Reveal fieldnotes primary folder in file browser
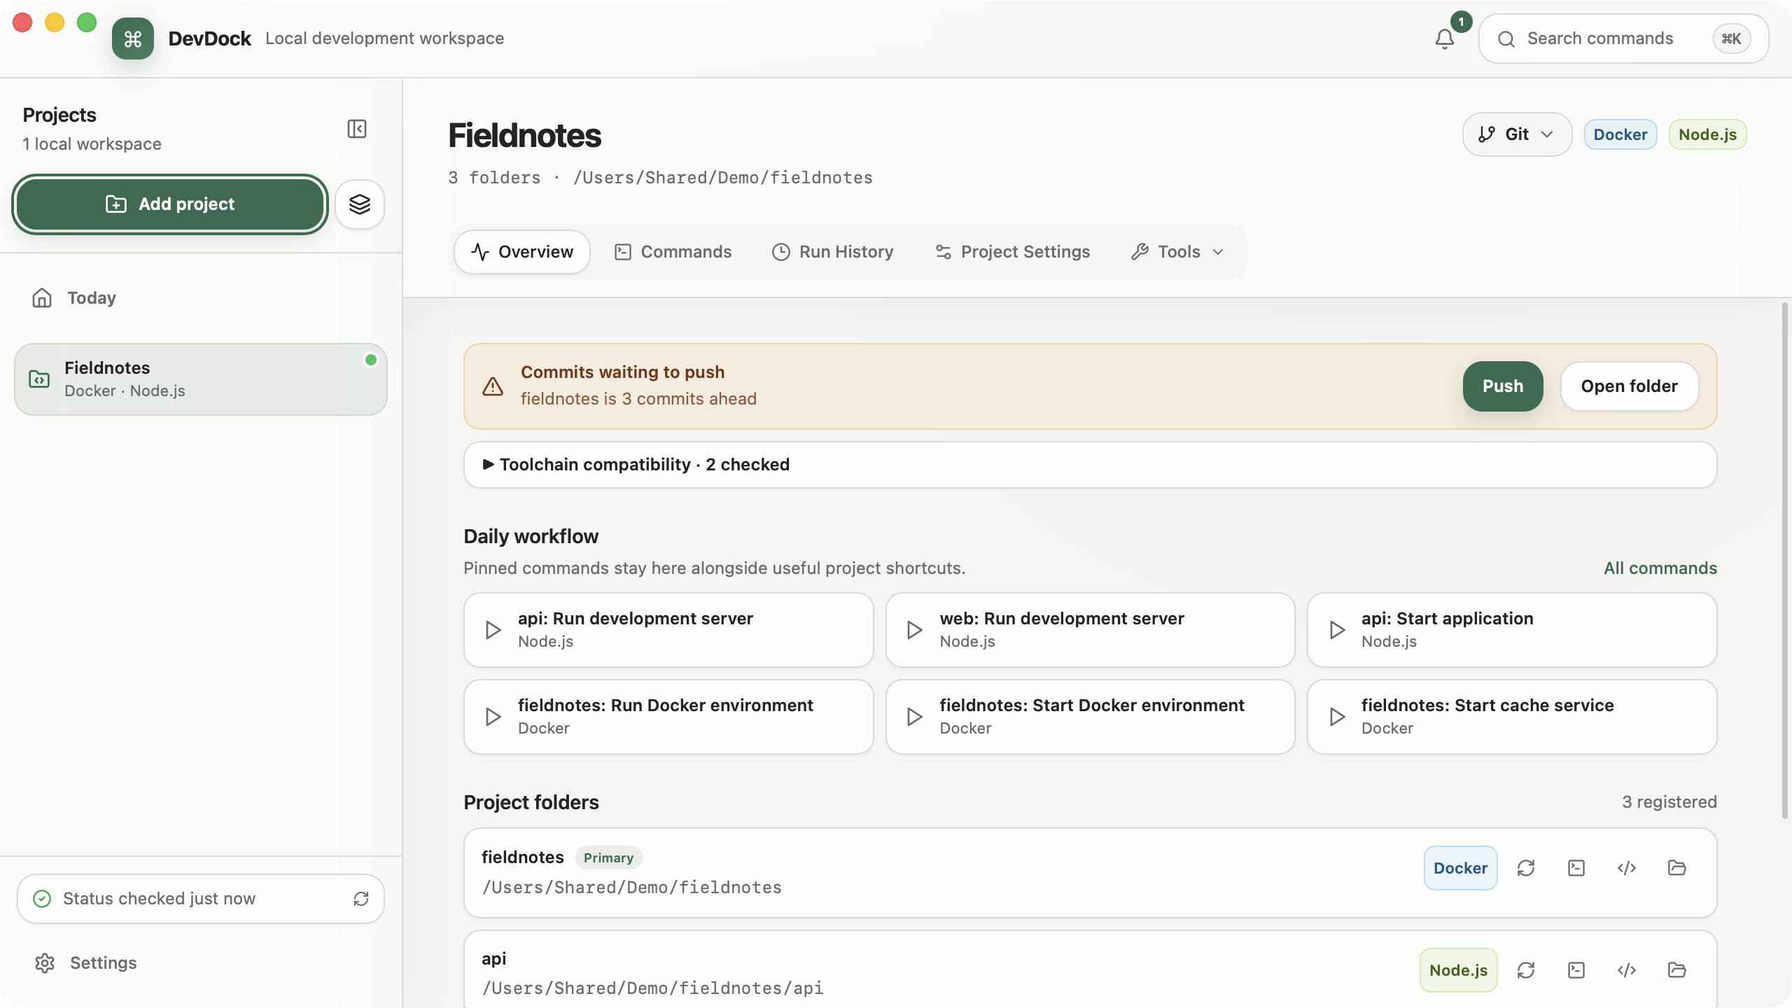Viewport: 1792px width, 1008px height. point(1677,868)
